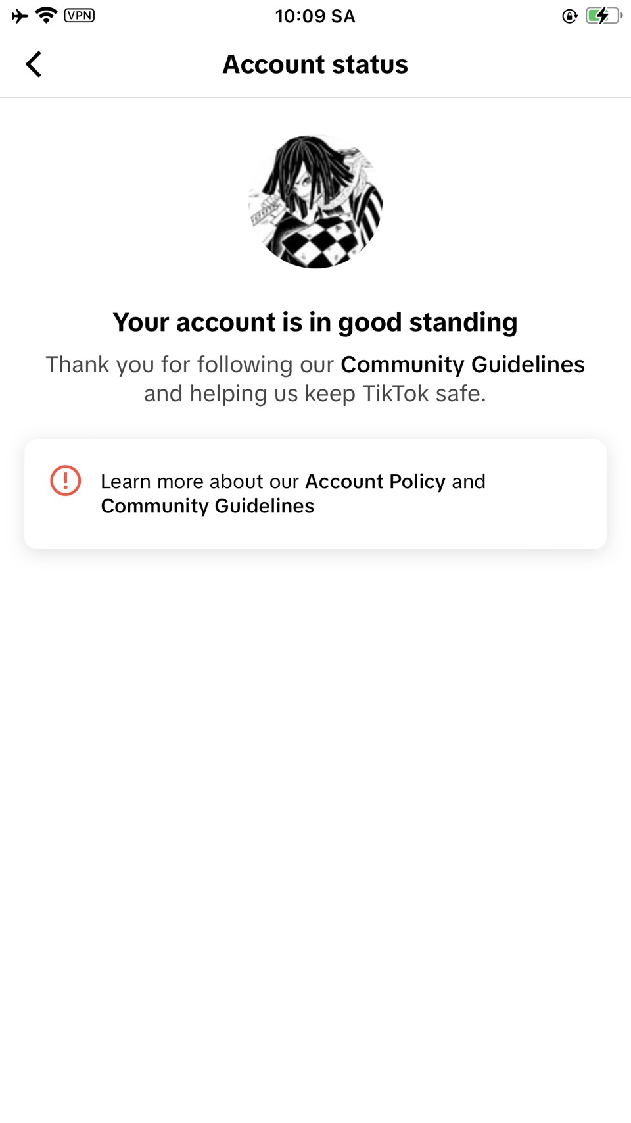Tap the red exclamation warning icon
The image size is (631, 1123).
66,480
